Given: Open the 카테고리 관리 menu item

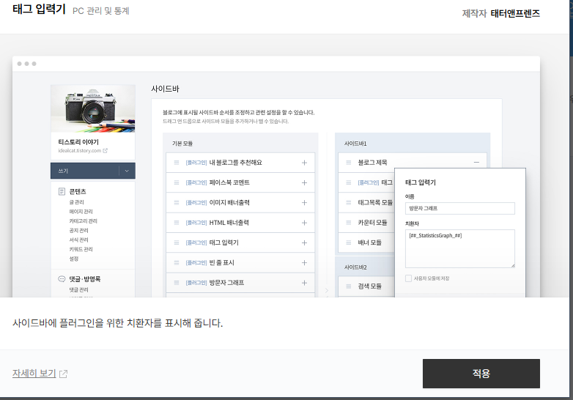Looking at the screenshot, I should click(83, 221).
